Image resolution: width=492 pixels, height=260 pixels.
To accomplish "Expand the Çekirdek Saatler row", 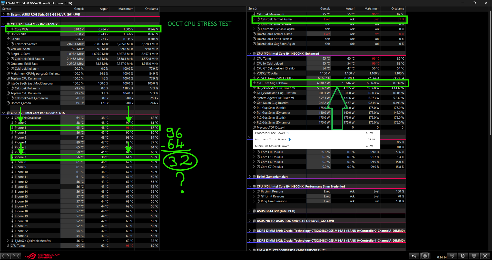I will (8, 44).
